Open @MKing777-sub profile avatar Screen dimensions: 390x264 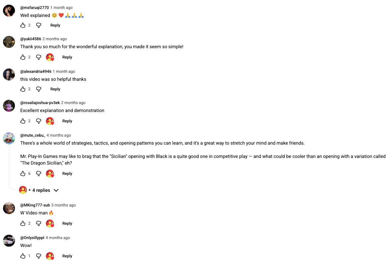[x=9, y=208]
